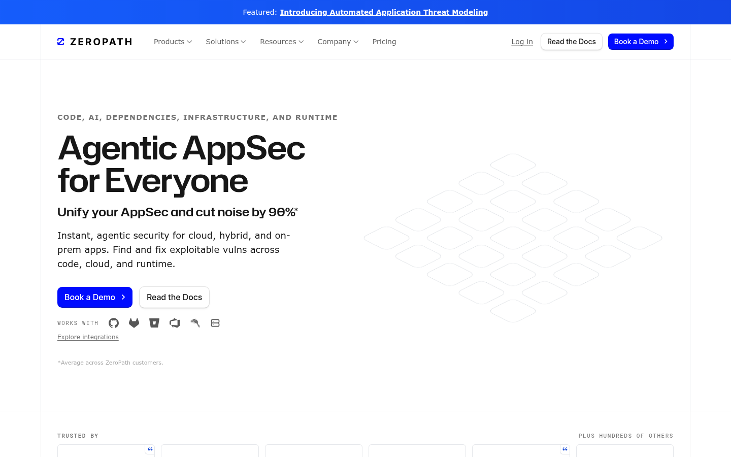
Task: Click the "TRUSTED BY" label
Action: coord(78,436)
